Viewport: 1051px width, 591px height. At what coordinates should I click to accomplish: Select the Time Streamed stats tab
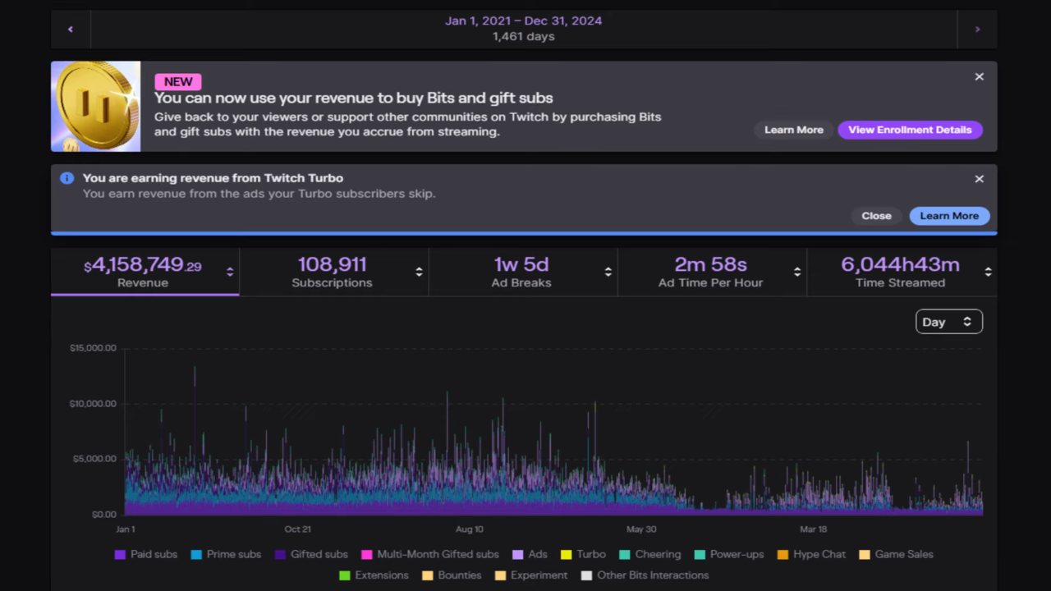(900, 272)
